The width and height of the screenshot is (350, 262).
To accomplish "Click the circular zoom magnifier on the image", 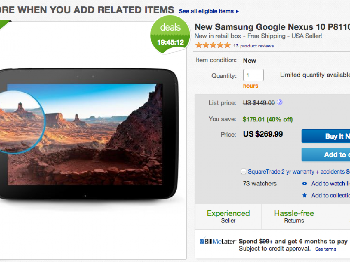I will [22, 122].
